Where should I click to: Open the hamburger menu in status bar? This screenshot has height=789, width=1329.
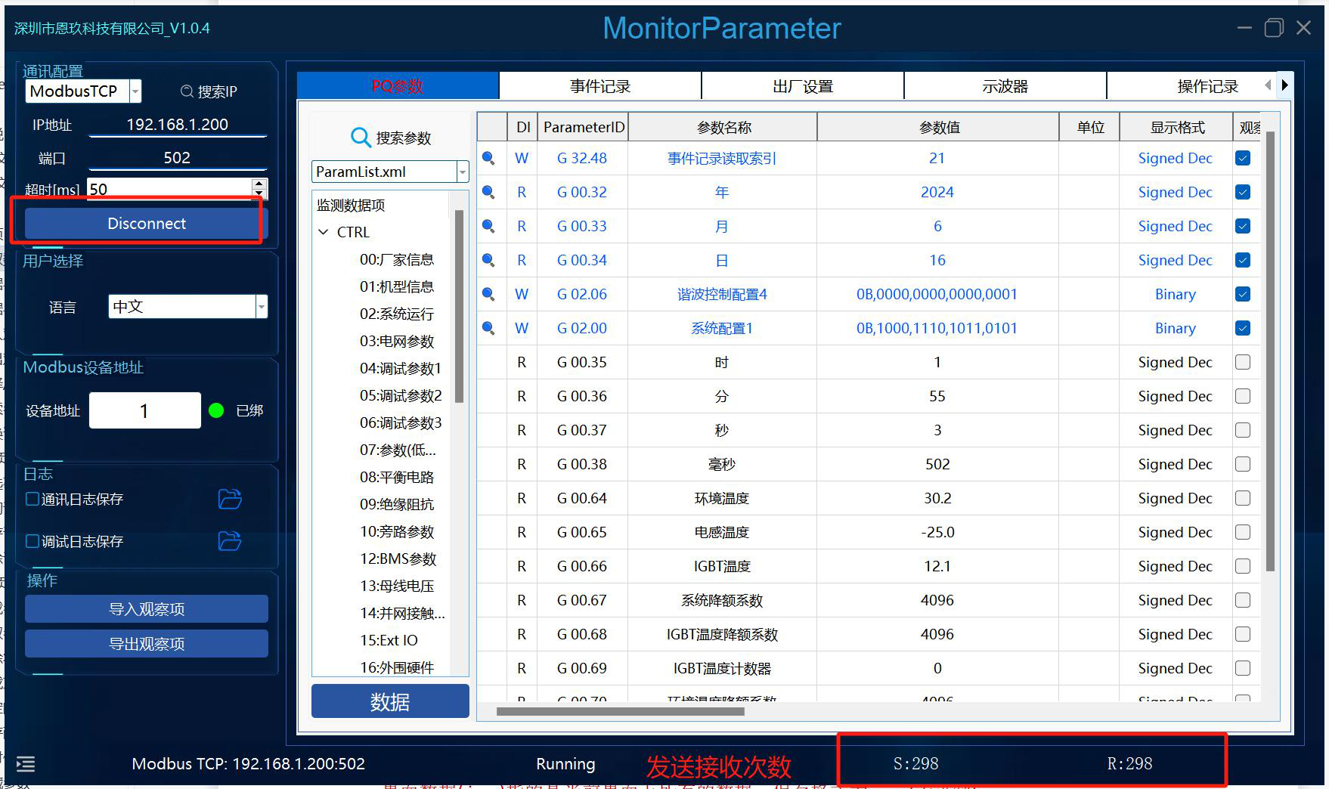click(26, 764)
